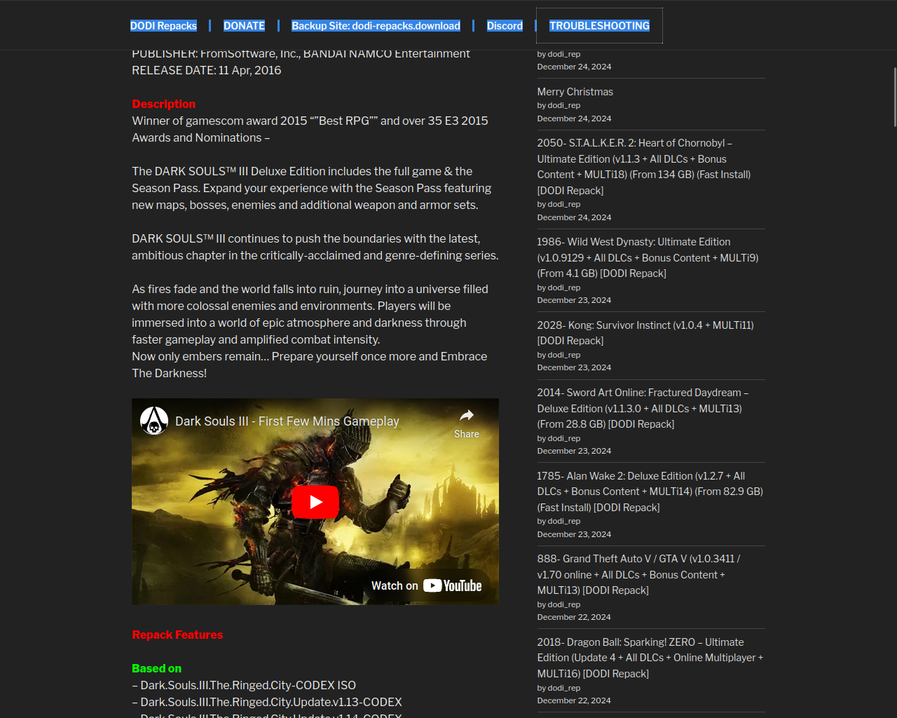Open the DODI Repacks menu link
The height and width of the screenshot is (718, 897).
coord(163,26)
